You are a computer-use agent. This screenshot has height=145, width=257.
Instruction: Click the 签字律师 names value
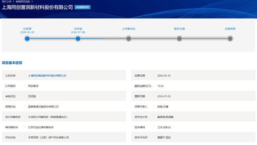pyautogui.click(x=164, y=127)
